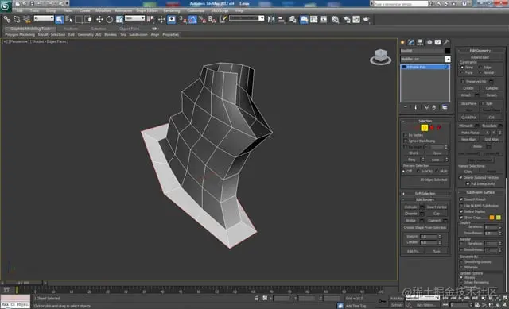The image size is (509, 309).
Task: Open the Rendering menu
Action: tap(172, 10)
